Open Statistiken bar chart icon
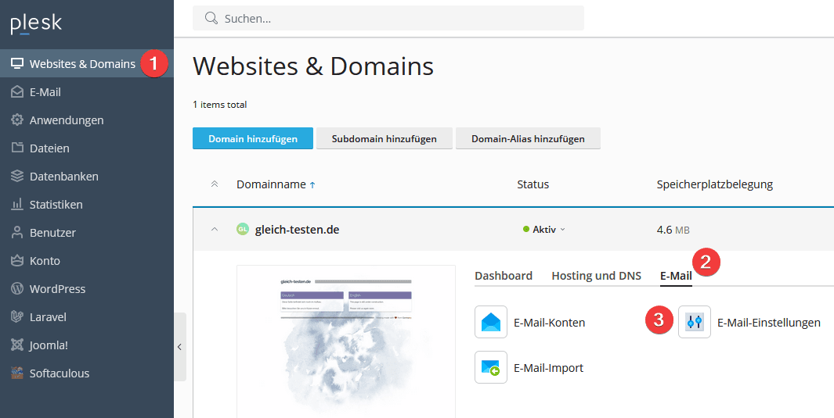 [17, 205]
